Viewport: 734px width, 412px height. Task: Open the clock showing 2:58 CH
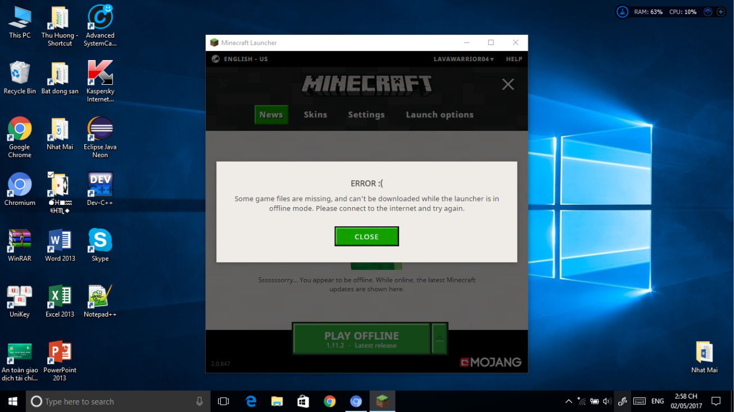[686, 401]
